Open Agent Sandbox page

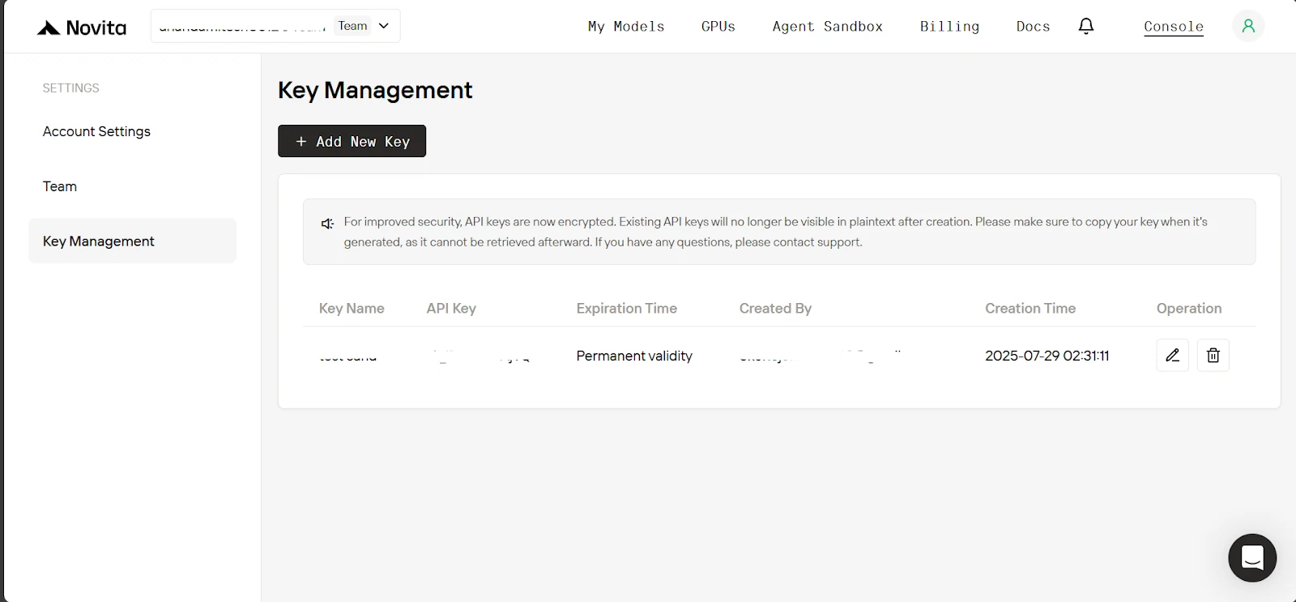click(828, 26)
